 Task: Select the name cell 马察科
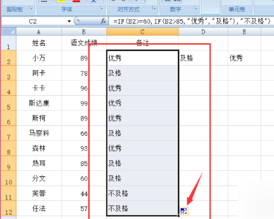pos(39,133)
